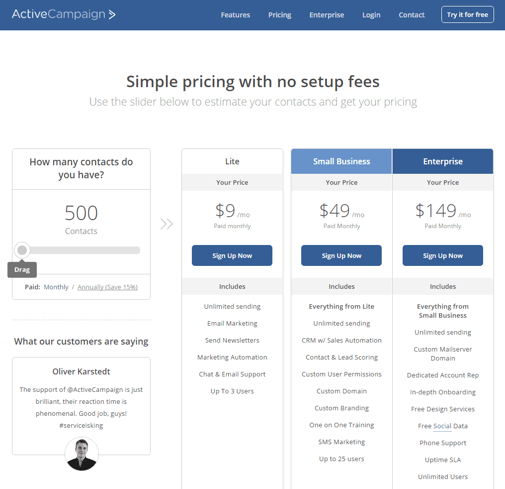This screenshot has width=505, height=489.
Task: Switch to Annually (Save 15%) billing
Action: click(x=107, y=287)
